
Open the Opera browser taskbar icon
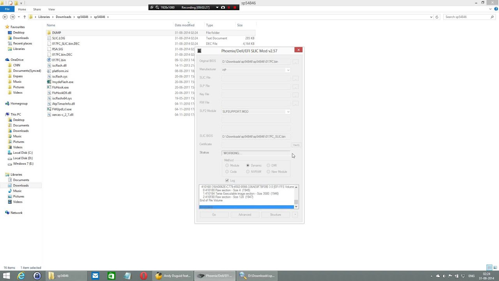(x=143, y=276)
